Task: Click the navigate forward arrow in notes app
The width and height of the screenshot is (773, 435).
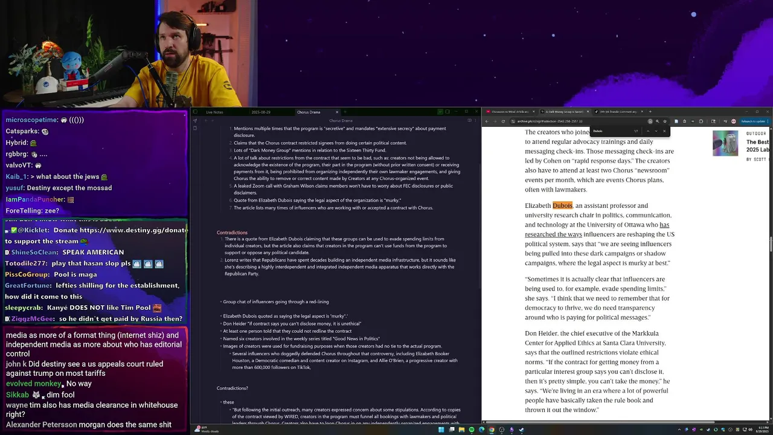Action: (213, 120)
